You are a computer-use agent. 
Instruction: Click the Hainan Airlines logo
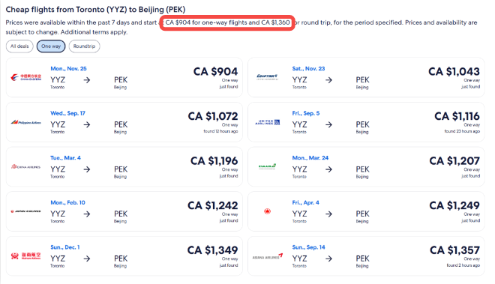pyautogui.click(x=26, y=256)
